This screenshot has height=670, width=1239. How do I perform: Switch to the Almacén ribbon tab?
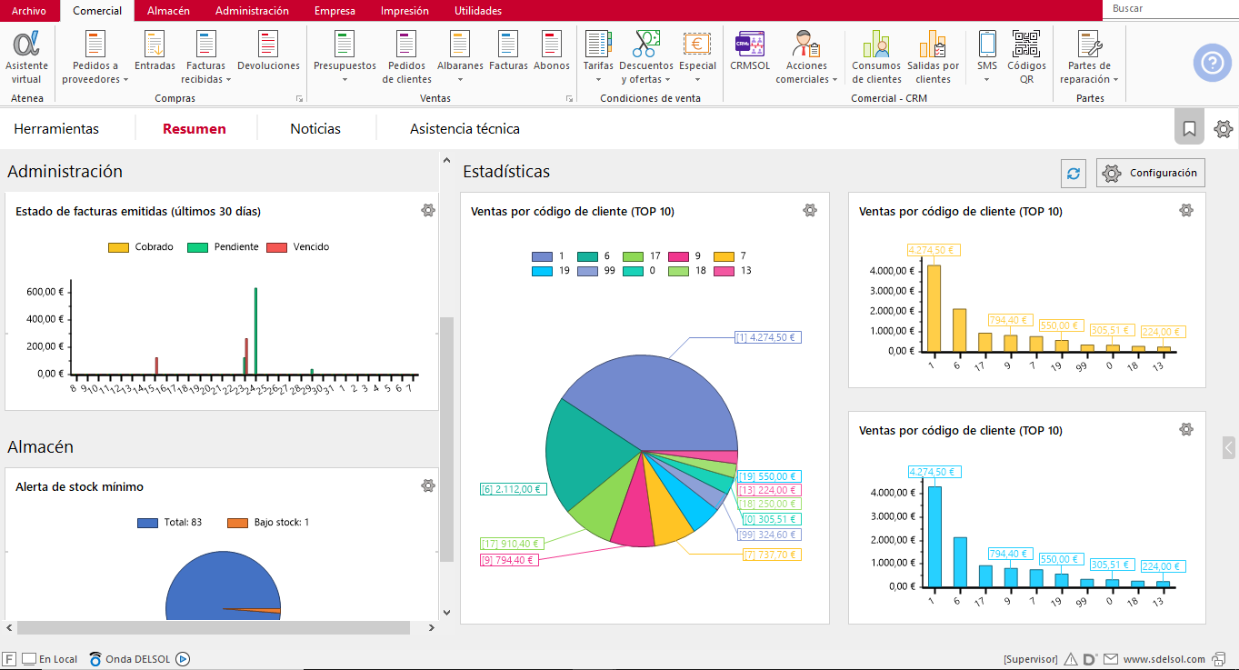pos(167,11)
